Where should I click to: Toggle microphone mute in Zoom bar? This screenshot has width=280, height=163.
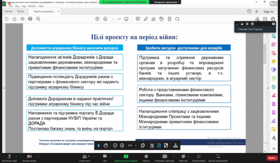(10, 156)
